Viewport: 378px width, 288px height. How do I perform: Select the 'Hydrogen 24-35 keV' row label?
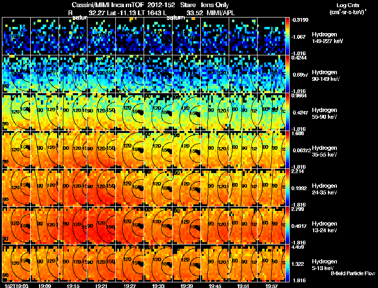(325, 189)
